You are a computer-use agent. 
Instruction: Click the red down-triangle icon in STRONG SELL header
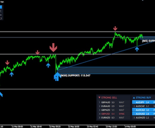[x=99, y=97]
